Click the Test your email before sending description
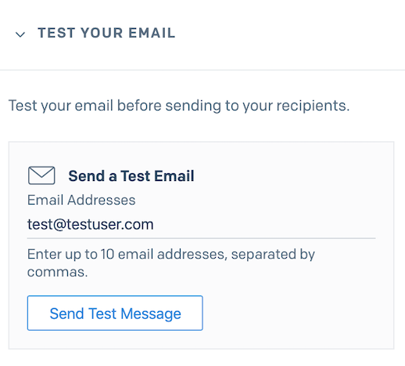This screenshot has height=366, width=405. 179,106
